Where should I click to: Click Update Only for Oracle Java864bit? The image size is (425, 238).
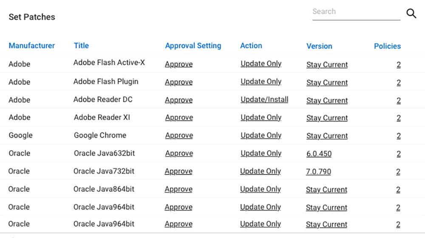point(260,189)
